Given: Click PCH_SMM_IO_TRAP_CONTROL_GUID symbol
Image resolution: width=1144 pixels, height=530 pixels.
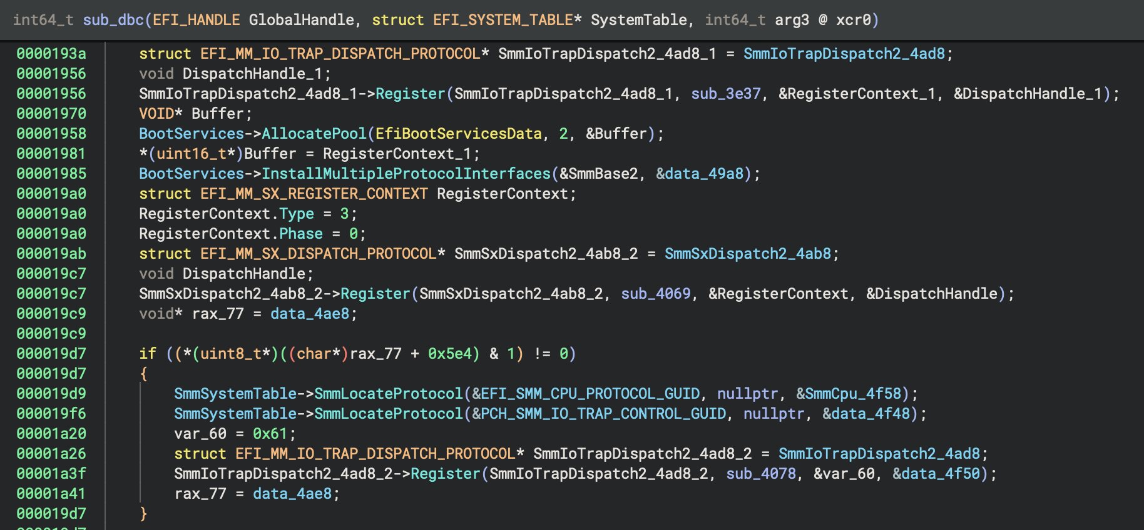Looking at the screenshot, I should tap(603, 414).
